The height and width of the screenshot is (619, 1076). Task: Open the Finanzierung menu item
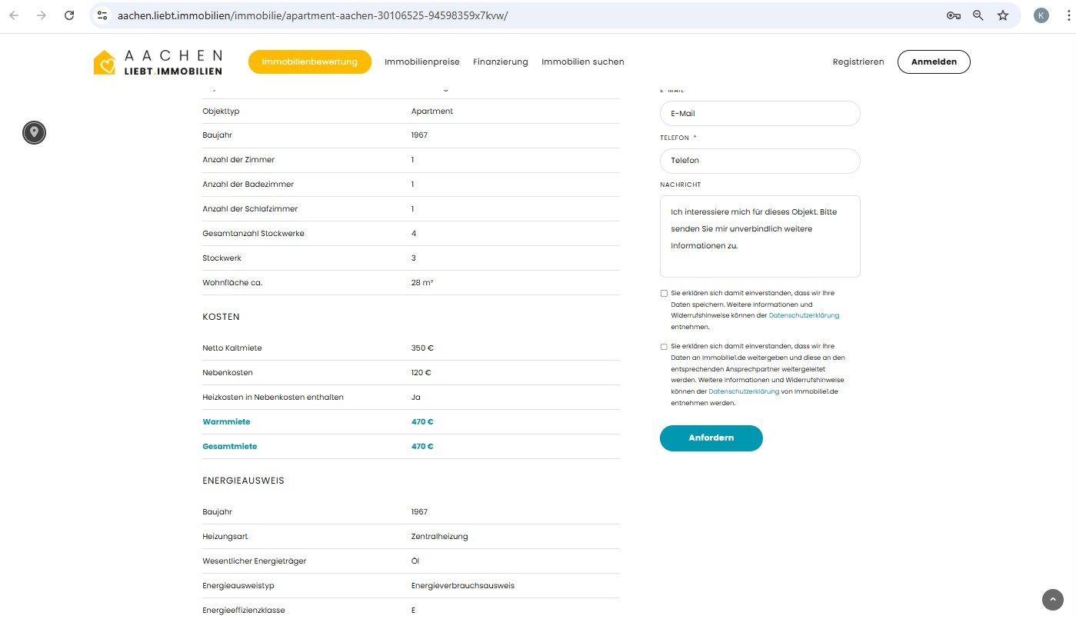pyautogui.click(x=501, y=62)
